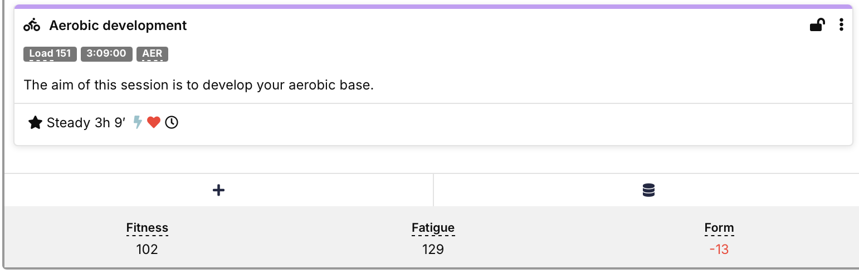Click the 3:09:00 duration badge
Screen dimensions: 859x279
[x=106, y=54]
